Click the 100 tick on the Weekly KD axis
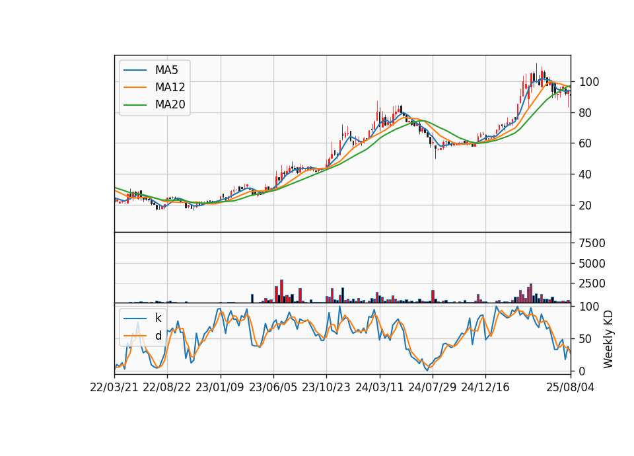Screen dimensions: 634x456 589,307
